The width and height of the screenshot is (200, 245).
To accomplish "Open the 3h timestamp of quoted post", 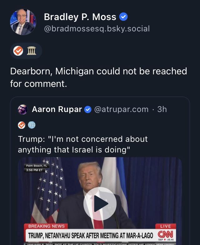I will pos(162,109).
